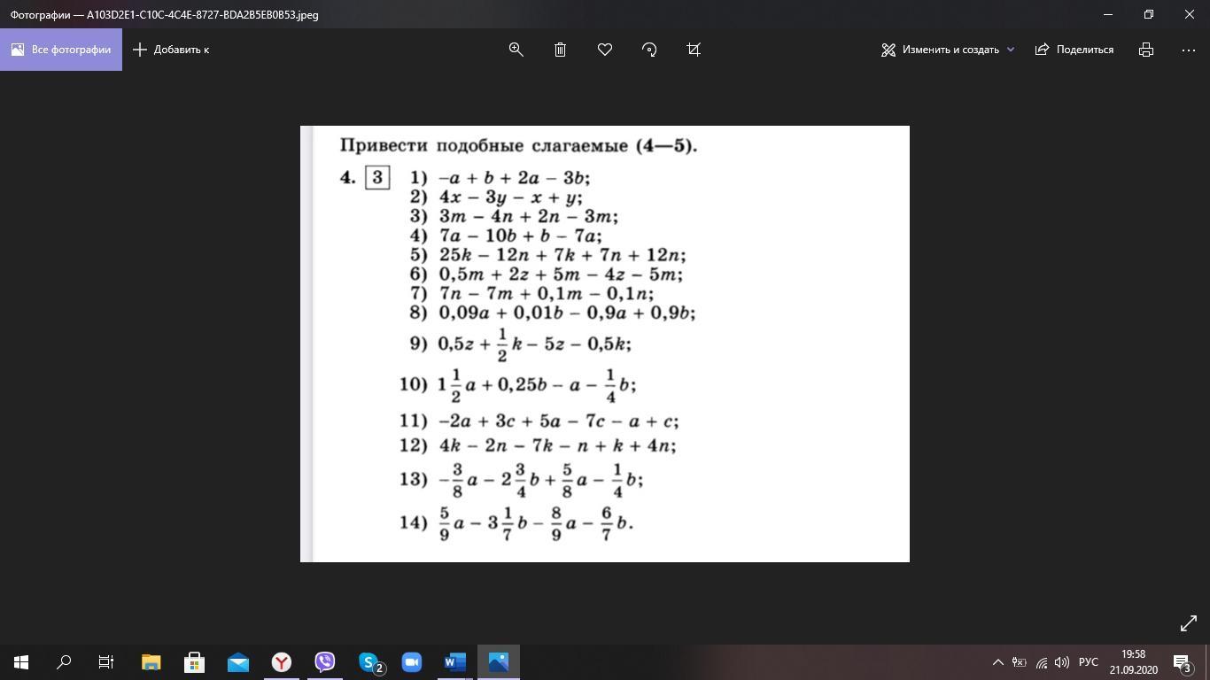Open the Action Center notifications icon
The image size is (1210, 680).
[x=1183, y=662]
